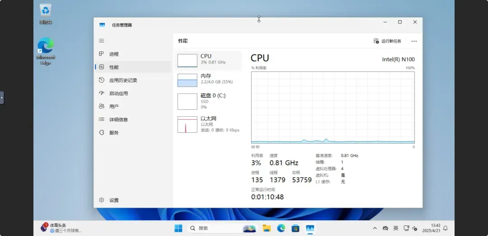This screenshot has height=236, width=488.
Task: Select the 以太网 resource entry
Action: click(x=208, y=124)
